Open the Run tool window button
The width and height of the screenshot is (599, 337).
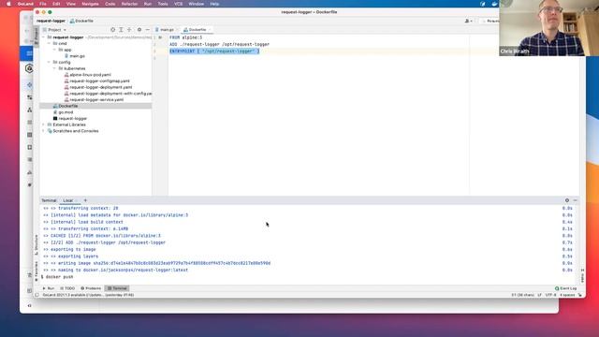(x=49, y=288)
